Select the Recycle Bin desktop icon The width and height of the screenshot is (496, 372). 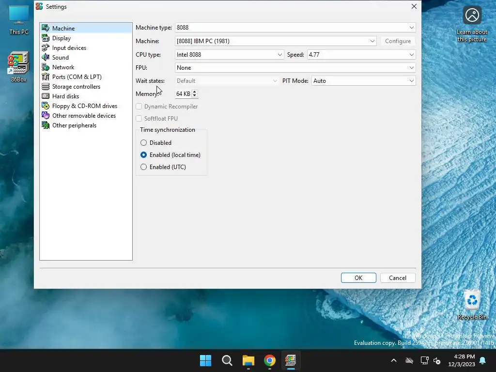(472, 305)
